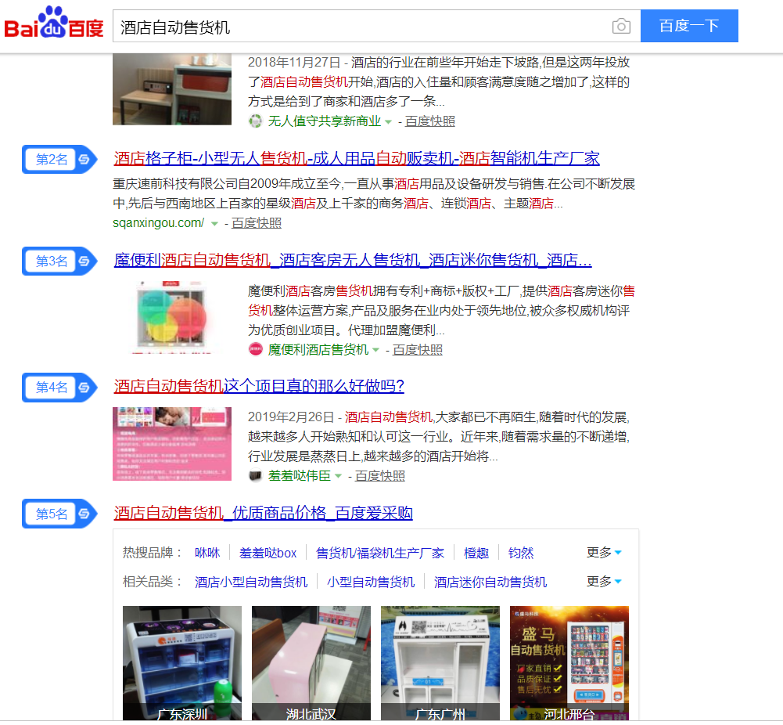Open camera image search icon
The height and width of the screenshot is (725, 783).
pos(621,26)
